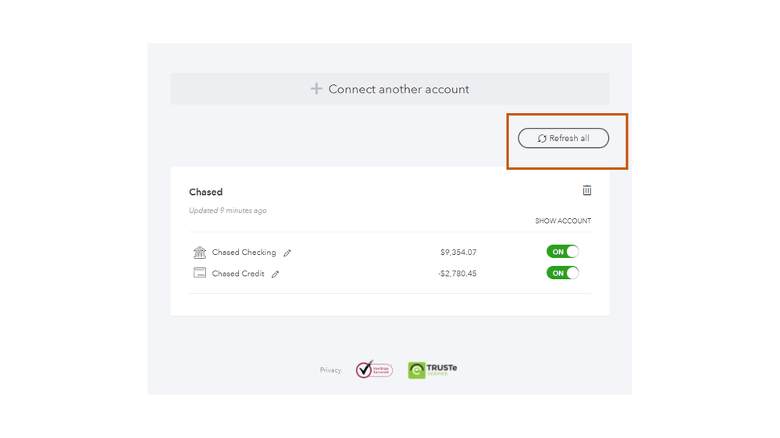Viewport: 780px width, 438px height.
Task: Expand the SHOW ACCOUNT details
Action: click(563, 221)
